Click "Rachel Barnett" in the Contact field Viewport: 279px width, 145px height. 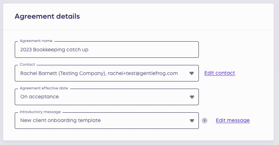[38, 73]
